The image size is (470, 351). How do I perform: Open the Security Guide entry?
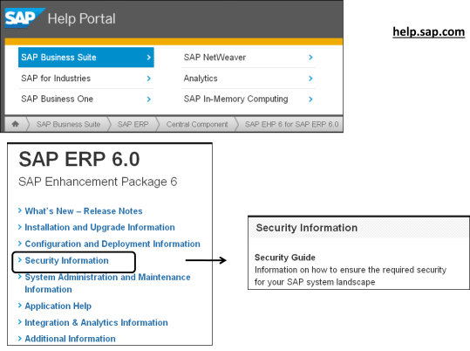coord(285,258)
